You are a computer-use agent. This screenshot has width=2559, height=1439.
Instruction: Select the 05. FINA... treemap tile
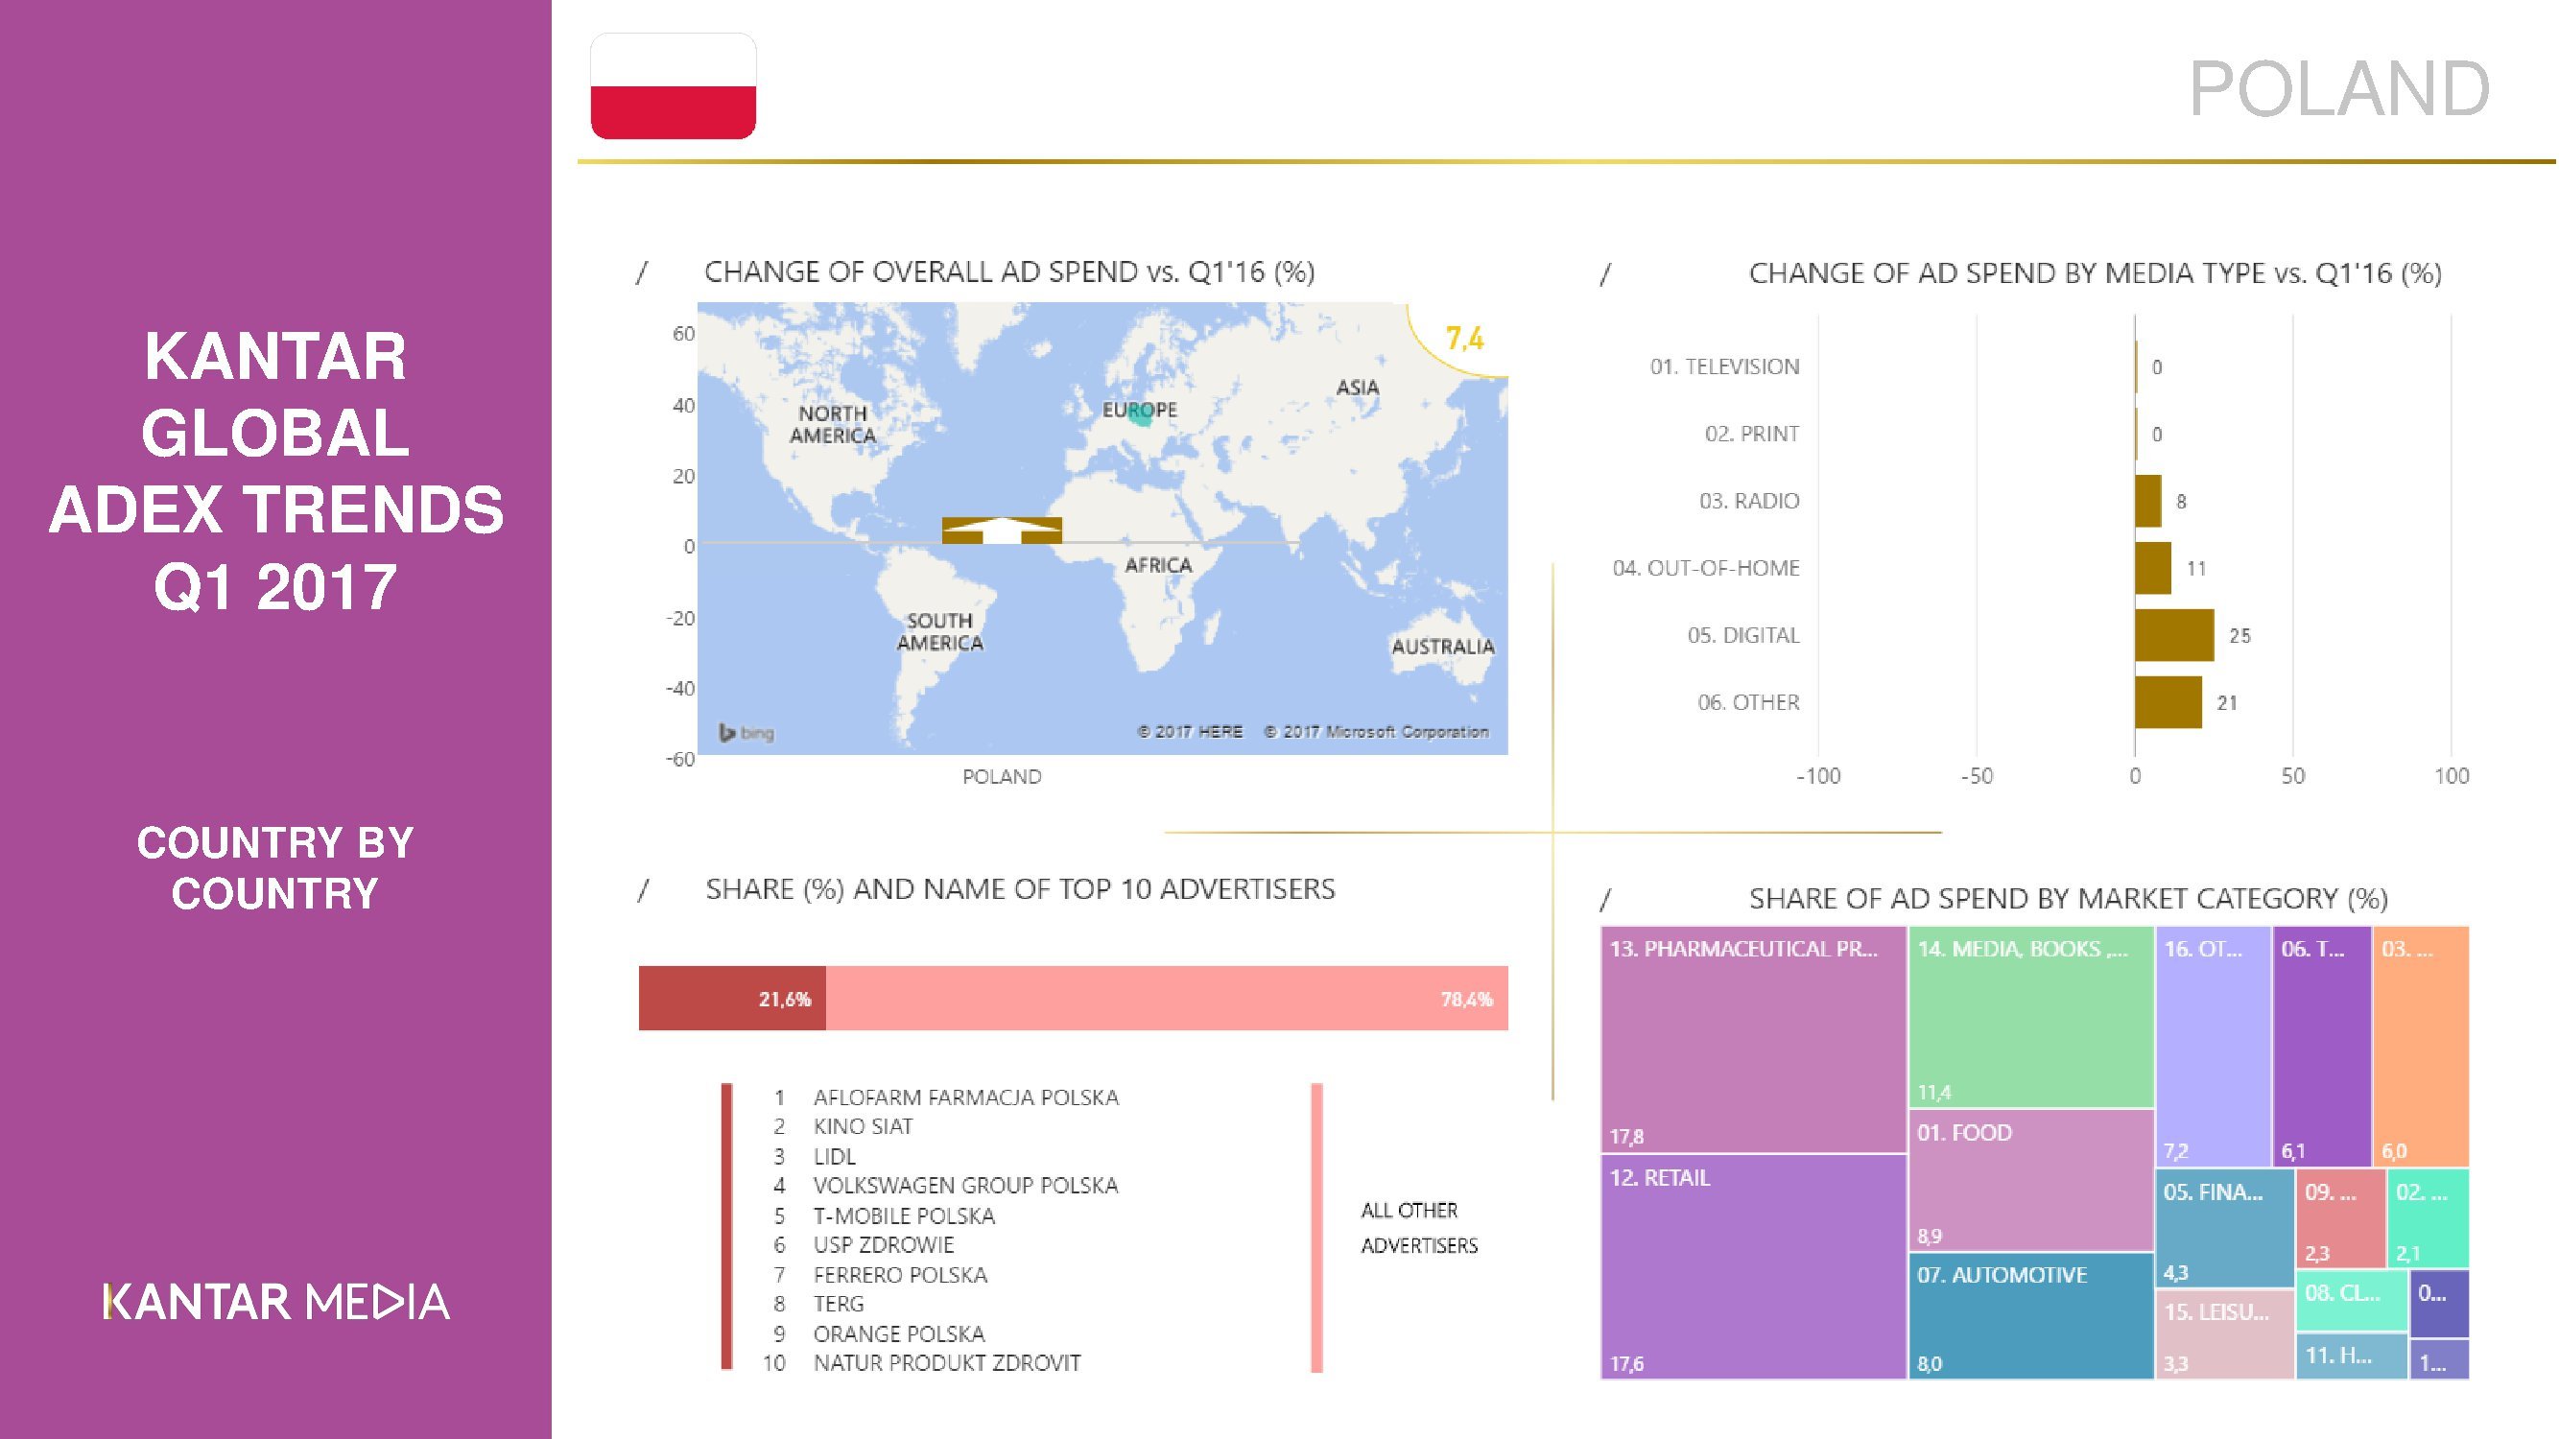(x=2224, y=1228)
